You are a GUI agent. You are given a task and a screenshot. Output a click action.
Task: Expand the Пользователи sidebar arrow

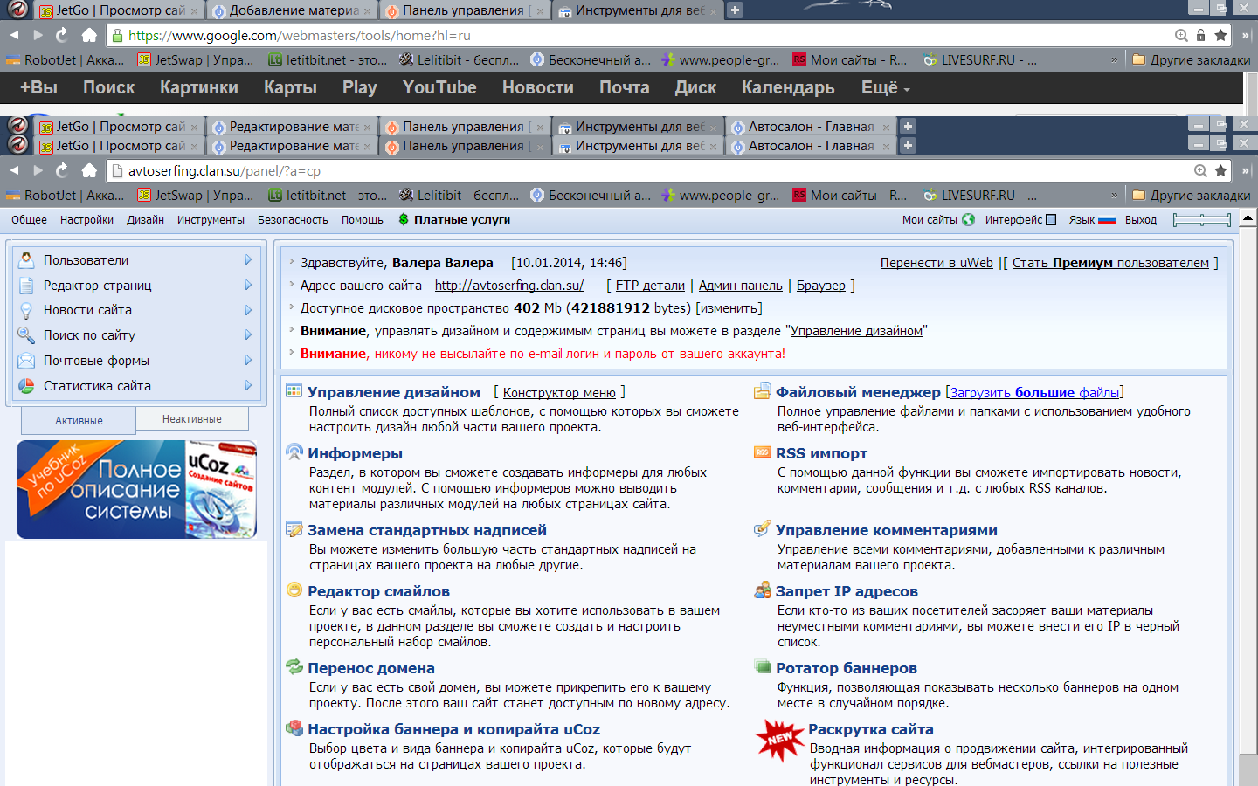pyautogui.click(x=248, y=259)
